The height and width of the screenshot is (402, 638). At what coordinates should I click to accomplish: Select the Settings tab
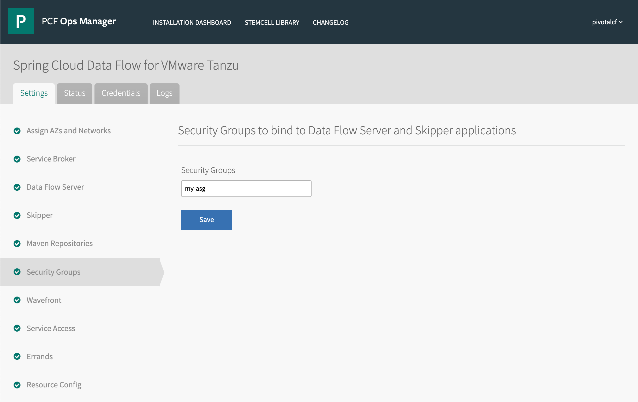tap(34, 93)
